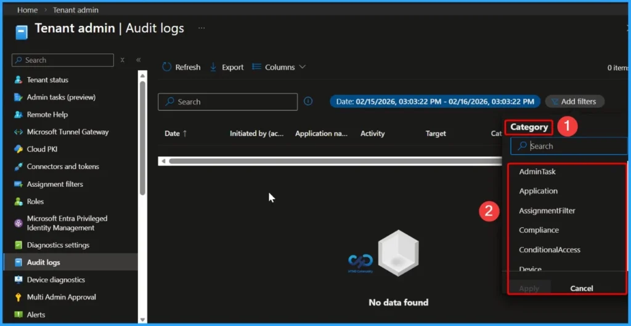631x326 pixels.
Task: Click the horizontal scrollbar left arrow
Action: [163, 161]
